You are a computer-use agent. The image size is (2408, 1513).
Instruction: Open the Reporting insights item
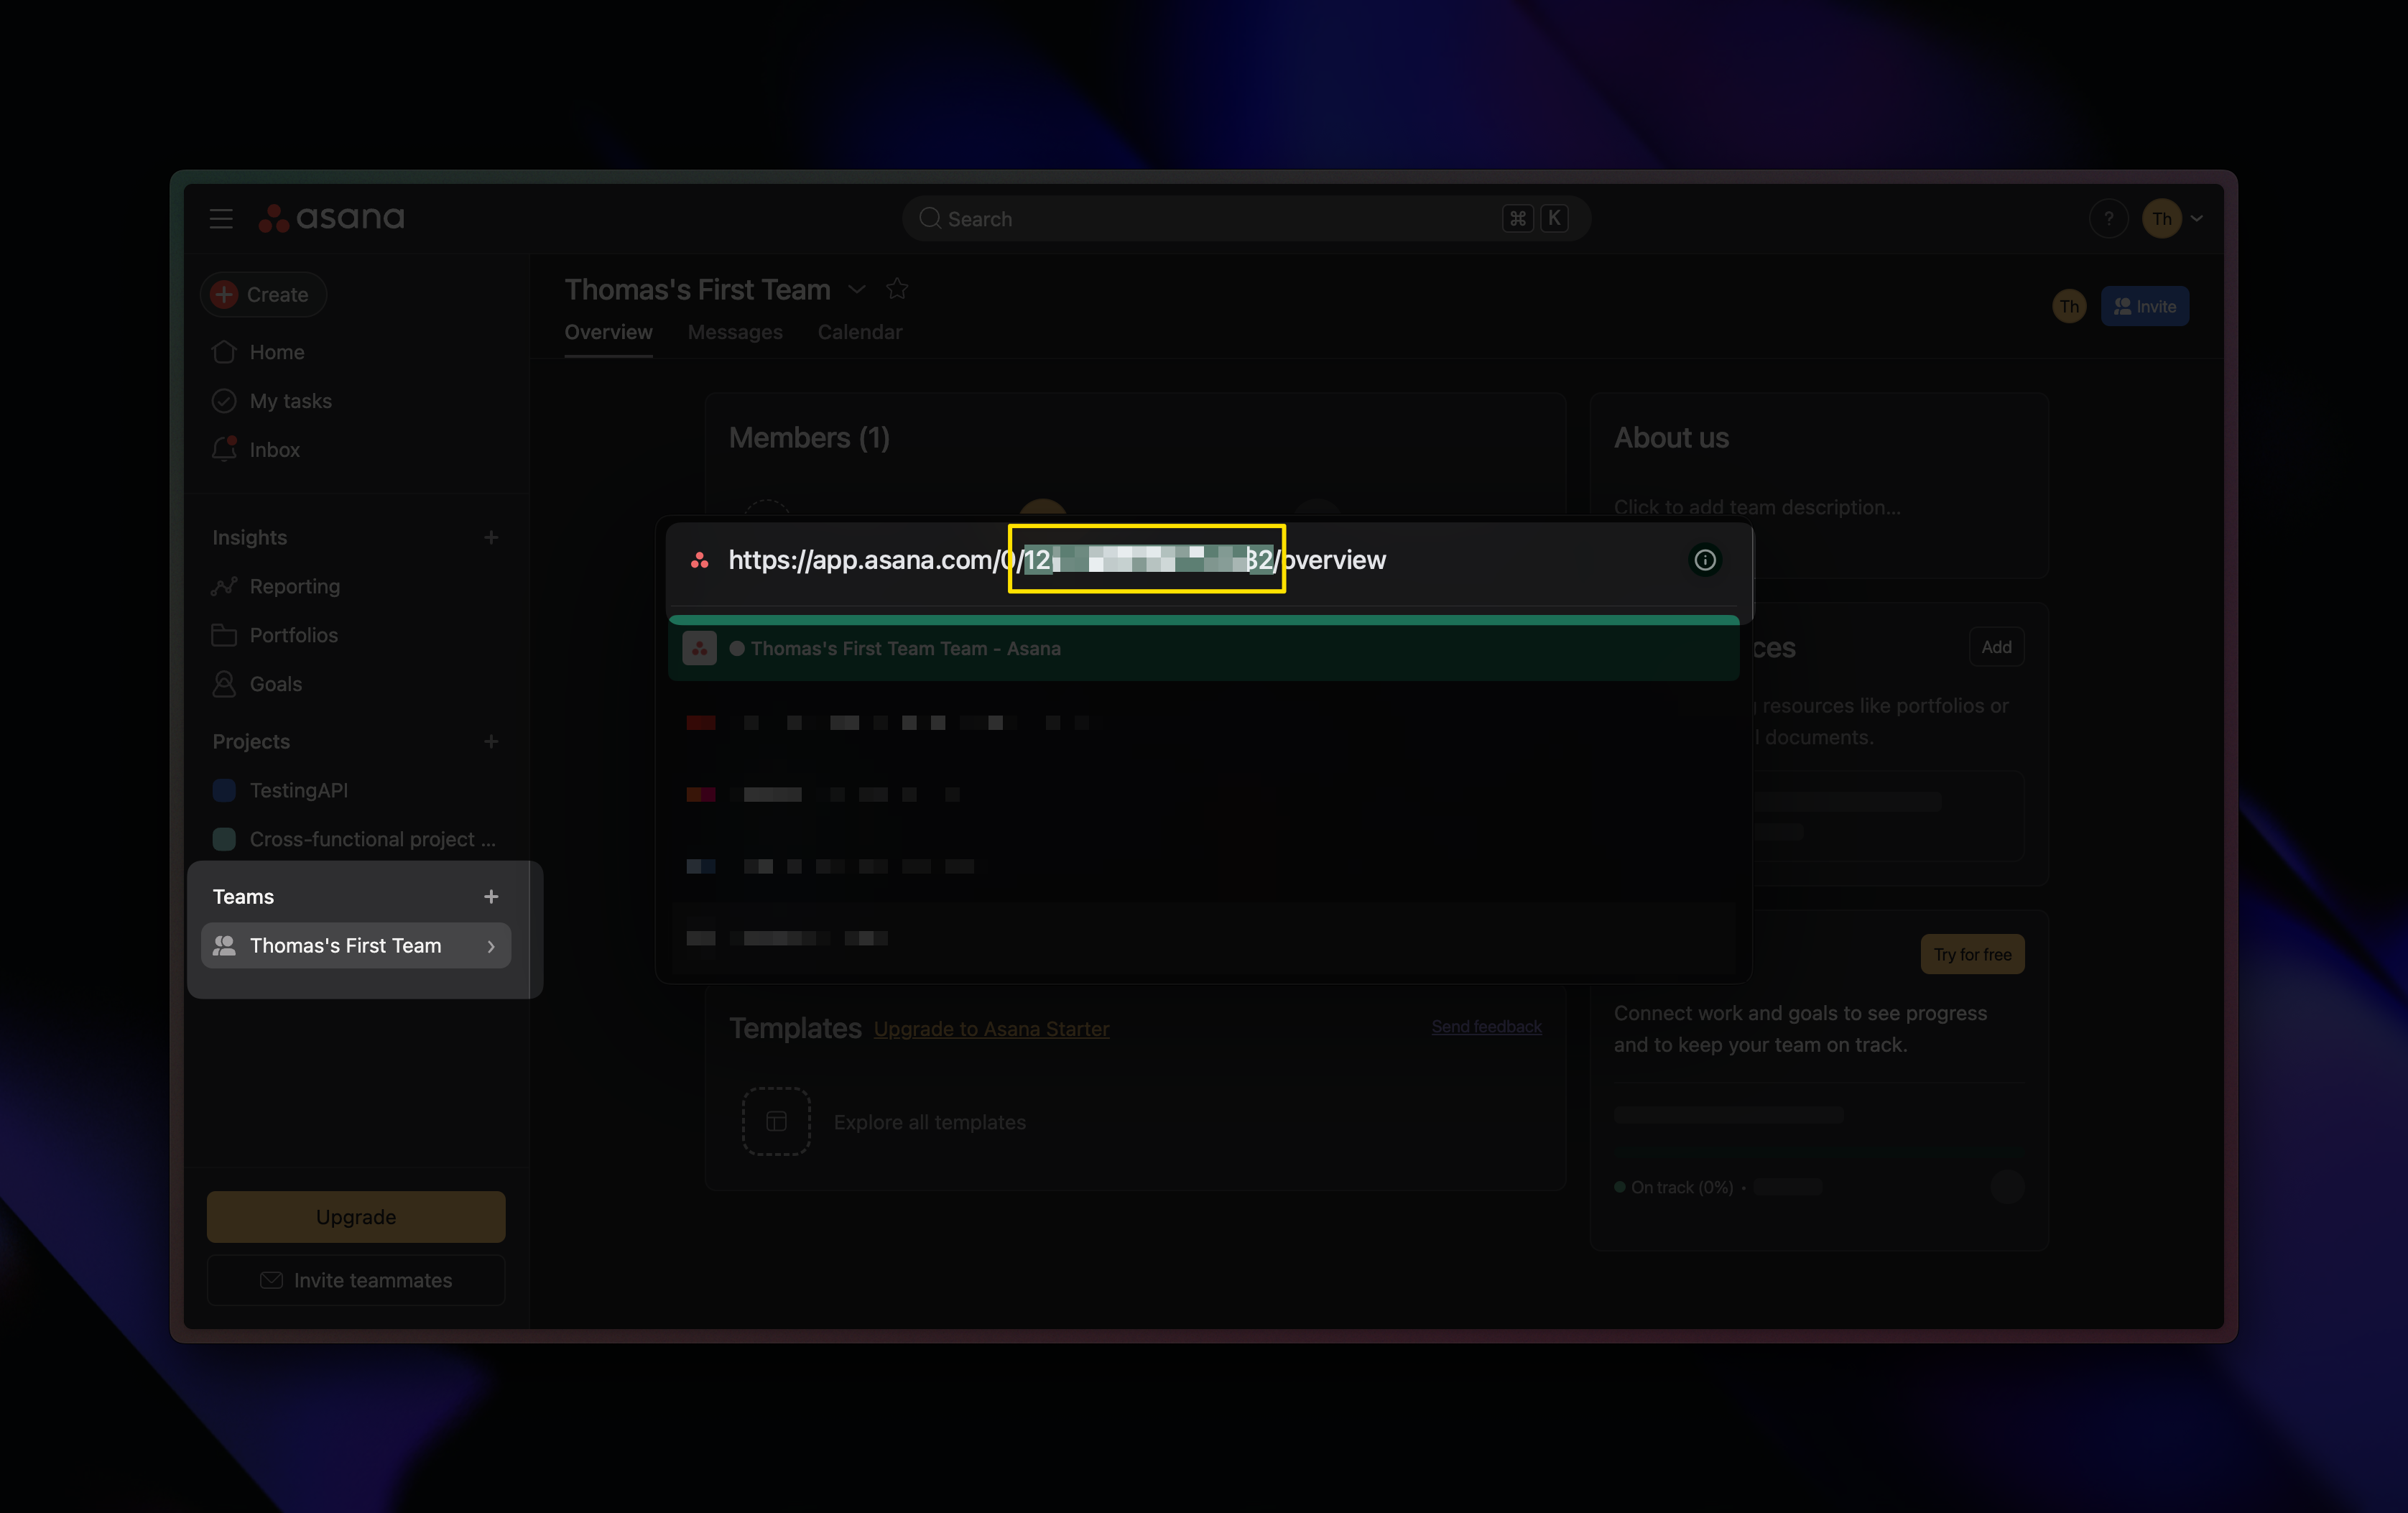294,586
